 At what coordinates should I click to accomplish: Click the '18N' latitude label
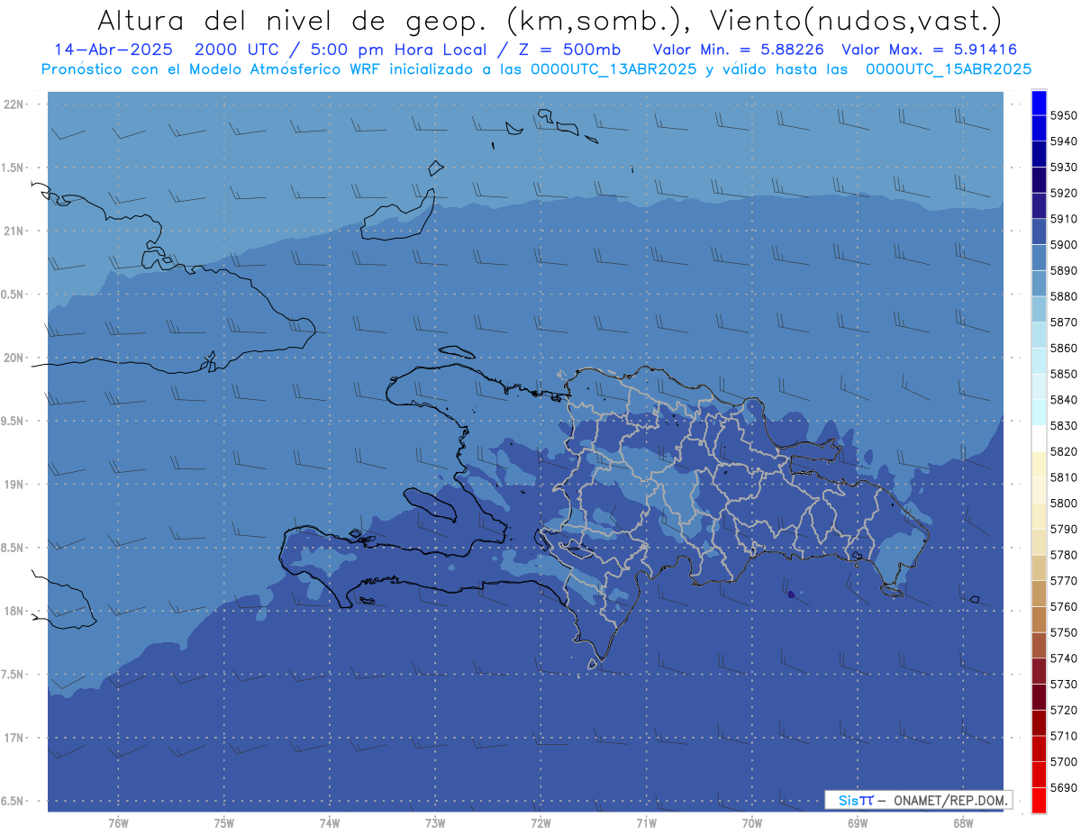pos(14,611)
